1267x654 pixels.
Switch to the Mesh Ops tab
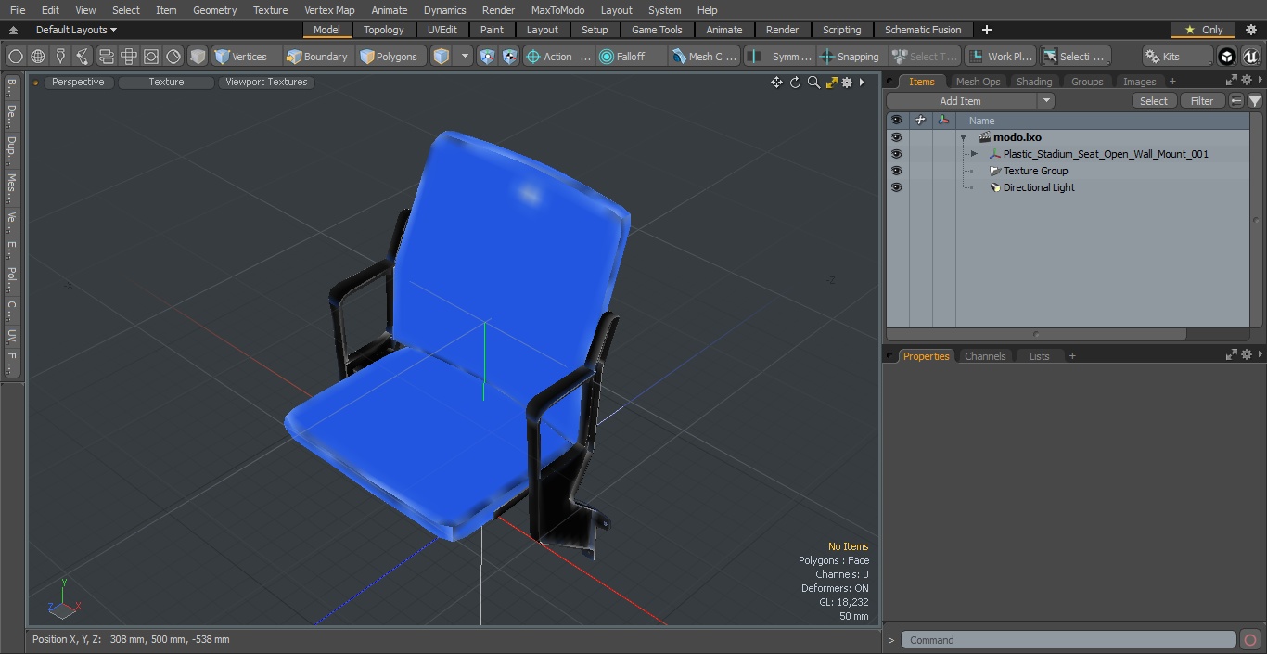pos(978,82)
